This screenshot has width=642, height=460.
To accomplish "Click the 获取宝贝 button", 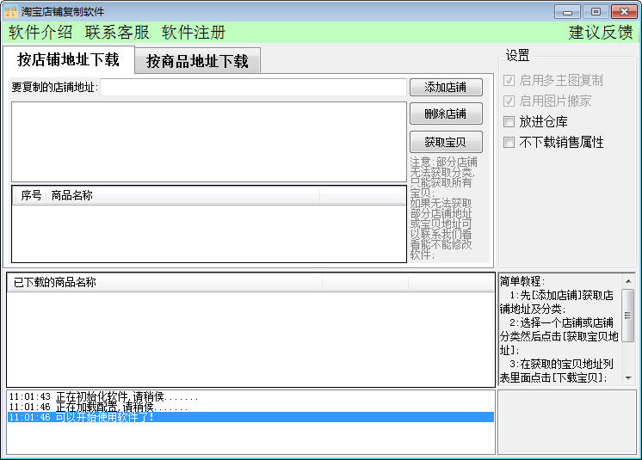I will 446,142.
